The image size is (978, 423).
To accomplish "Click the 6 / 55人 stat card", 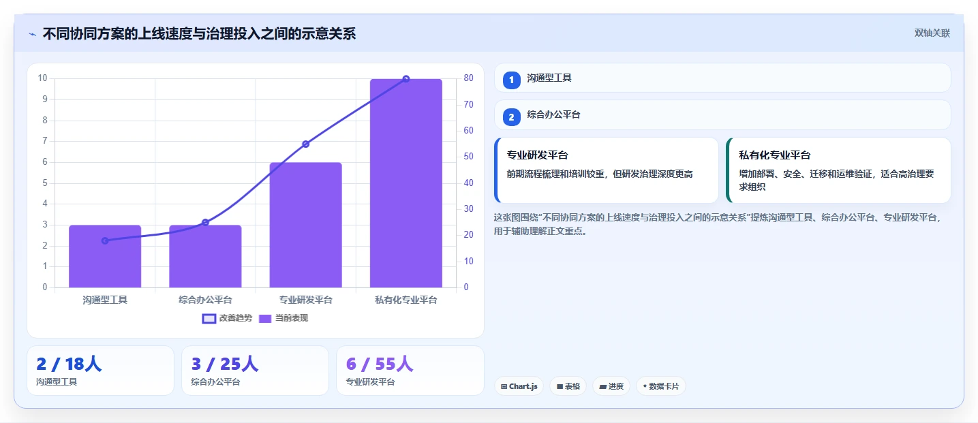I will pyautogui.click(x=410, y=371).
